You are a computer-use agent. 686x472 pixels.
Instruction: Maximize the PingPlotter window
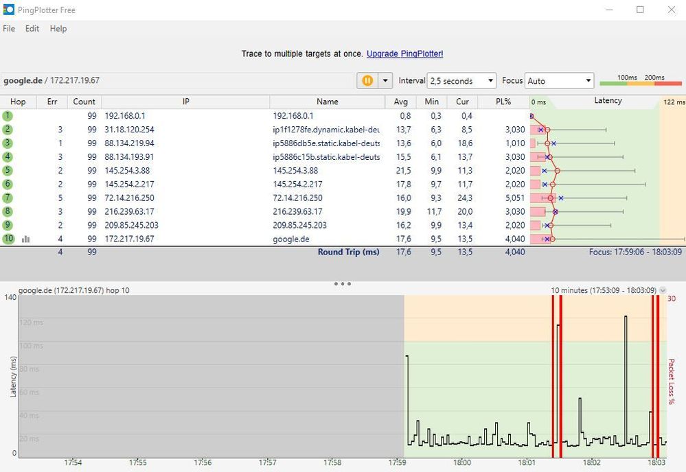point(640,10)
